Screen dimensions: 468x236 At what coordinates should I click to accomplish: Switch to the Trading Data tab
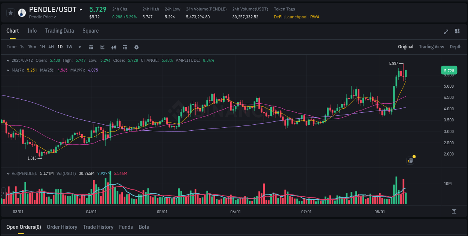click(x=60, y=31)
